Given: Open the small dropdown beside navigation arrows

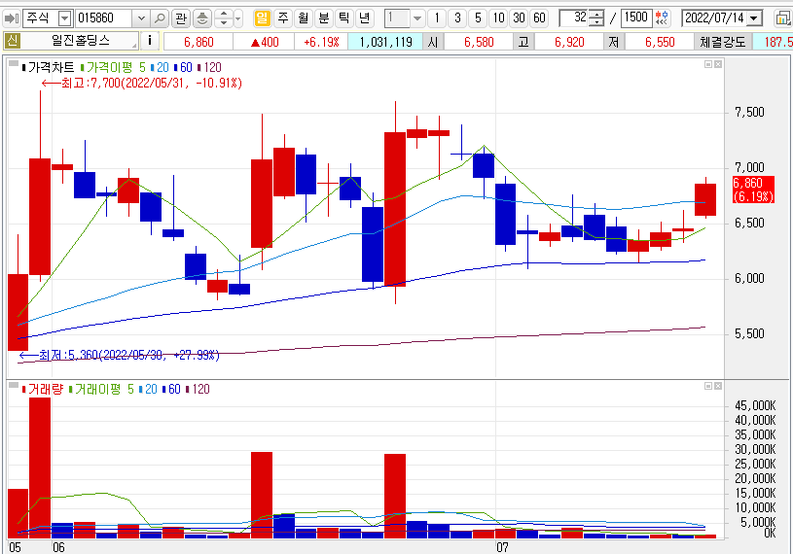Looking at the screenshot, I should 238,18.
